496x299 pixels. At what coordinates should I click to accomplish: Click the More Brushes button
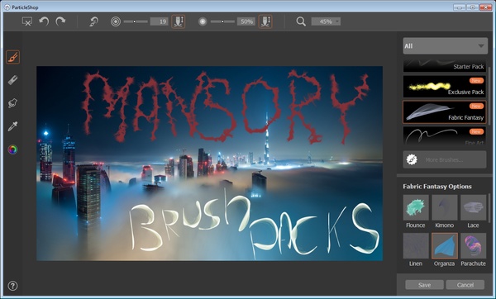445,159
